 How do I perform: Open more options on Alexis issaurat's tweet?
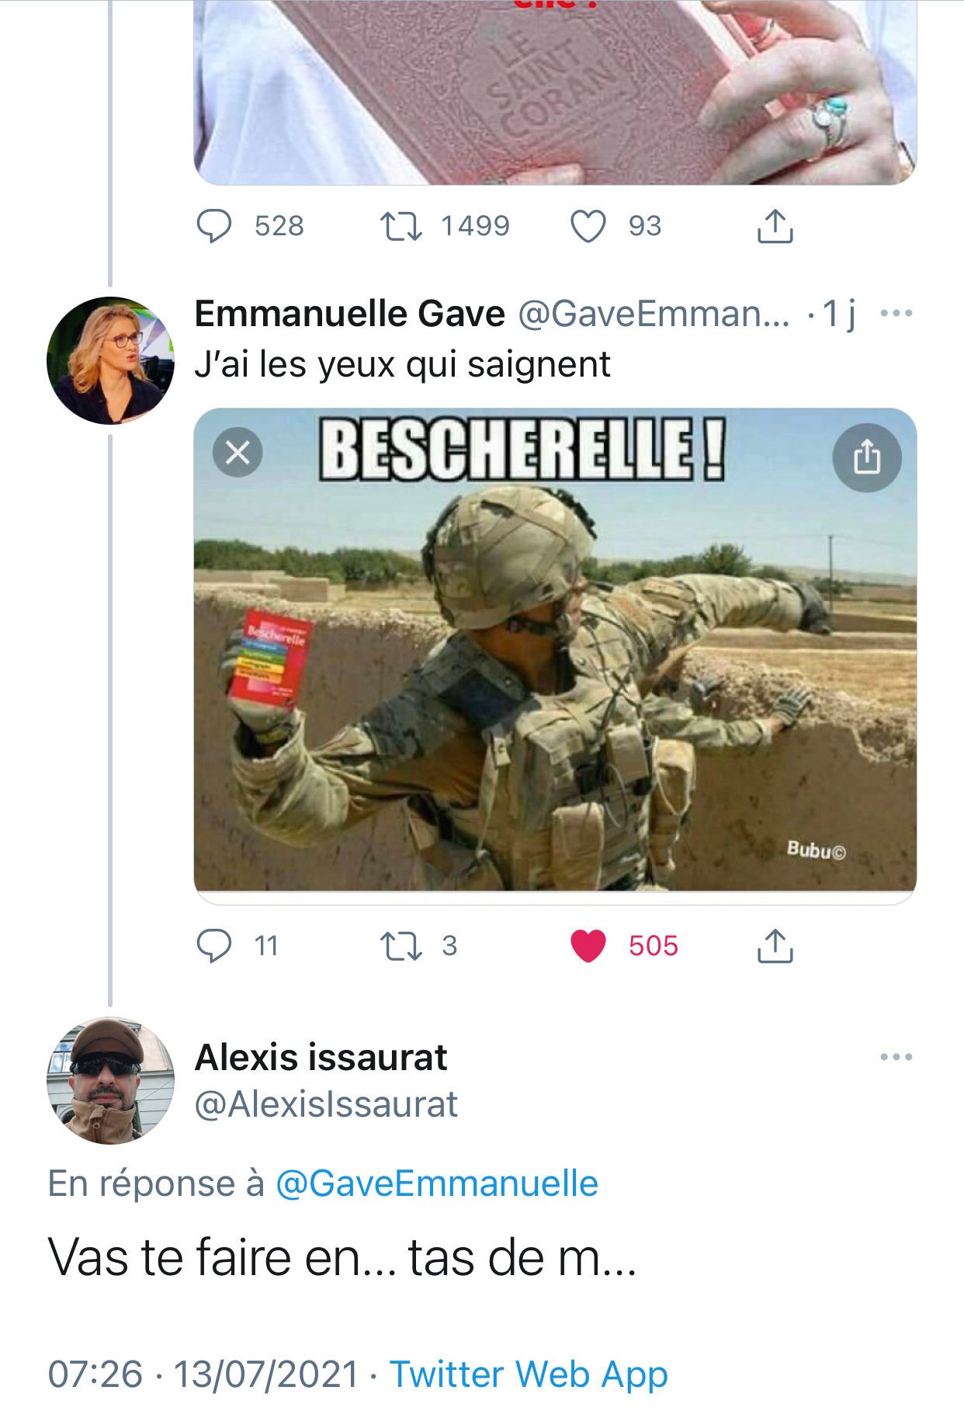(896, 1057)
